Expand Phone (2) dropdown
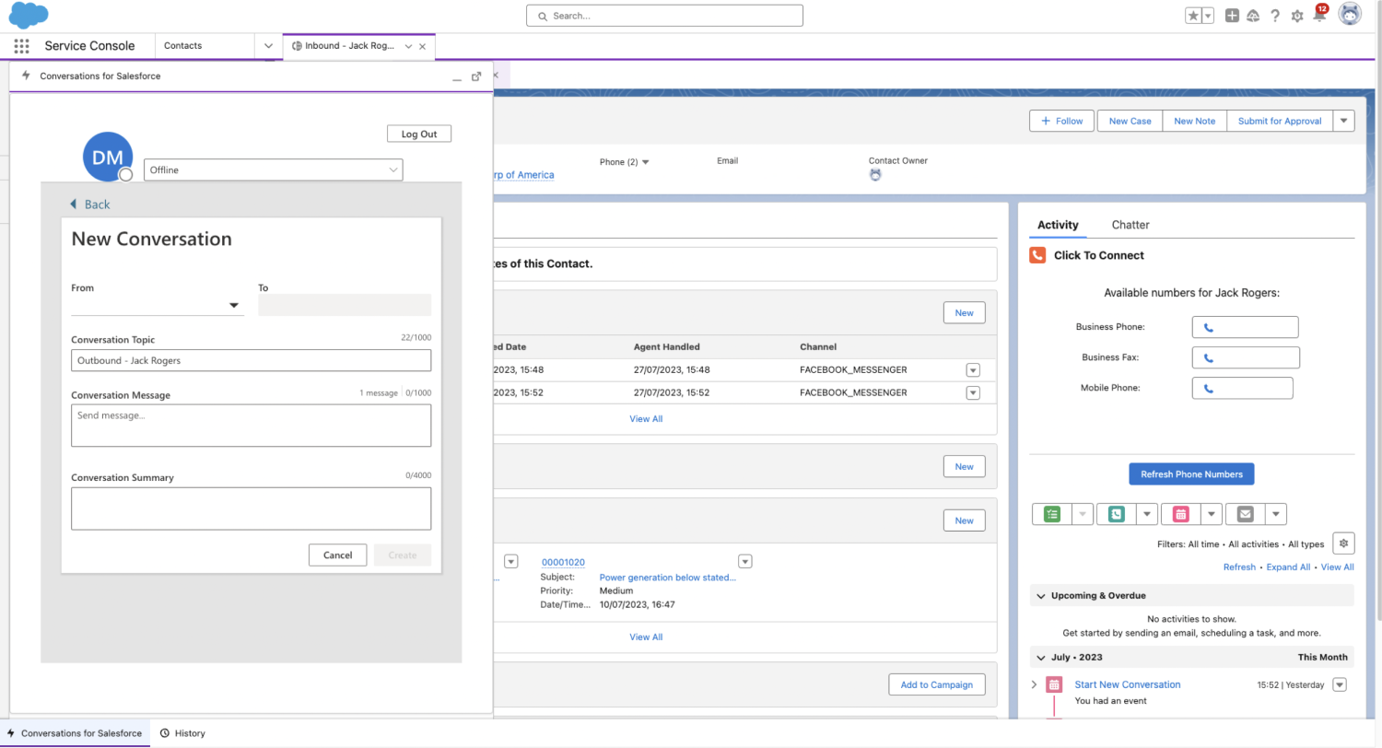 (x=645, y=162)
